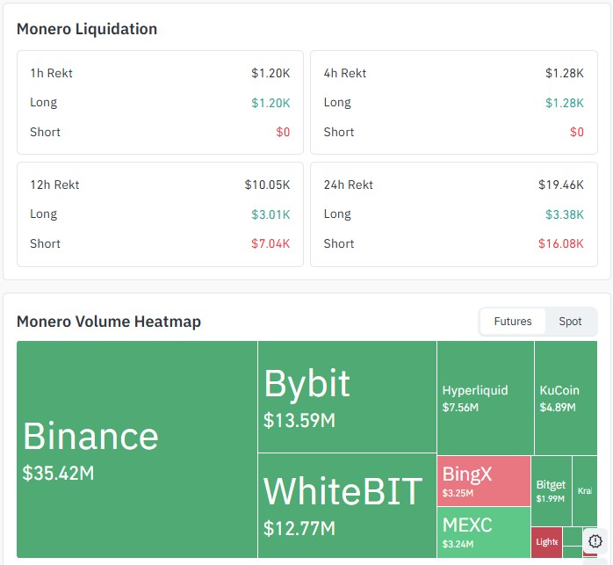The height and width of the screenshot is (565, 613).
Task: Select the truncated Kraken heatmap tile
Action: pos(585,491)
